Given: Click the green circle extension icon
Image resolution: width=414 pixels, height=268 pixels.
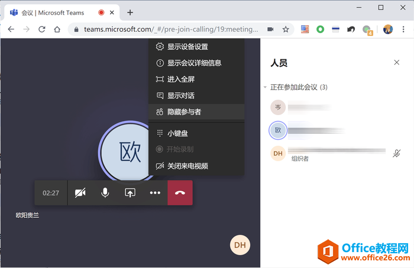Looking at the screenshot, I should [321, 30].
